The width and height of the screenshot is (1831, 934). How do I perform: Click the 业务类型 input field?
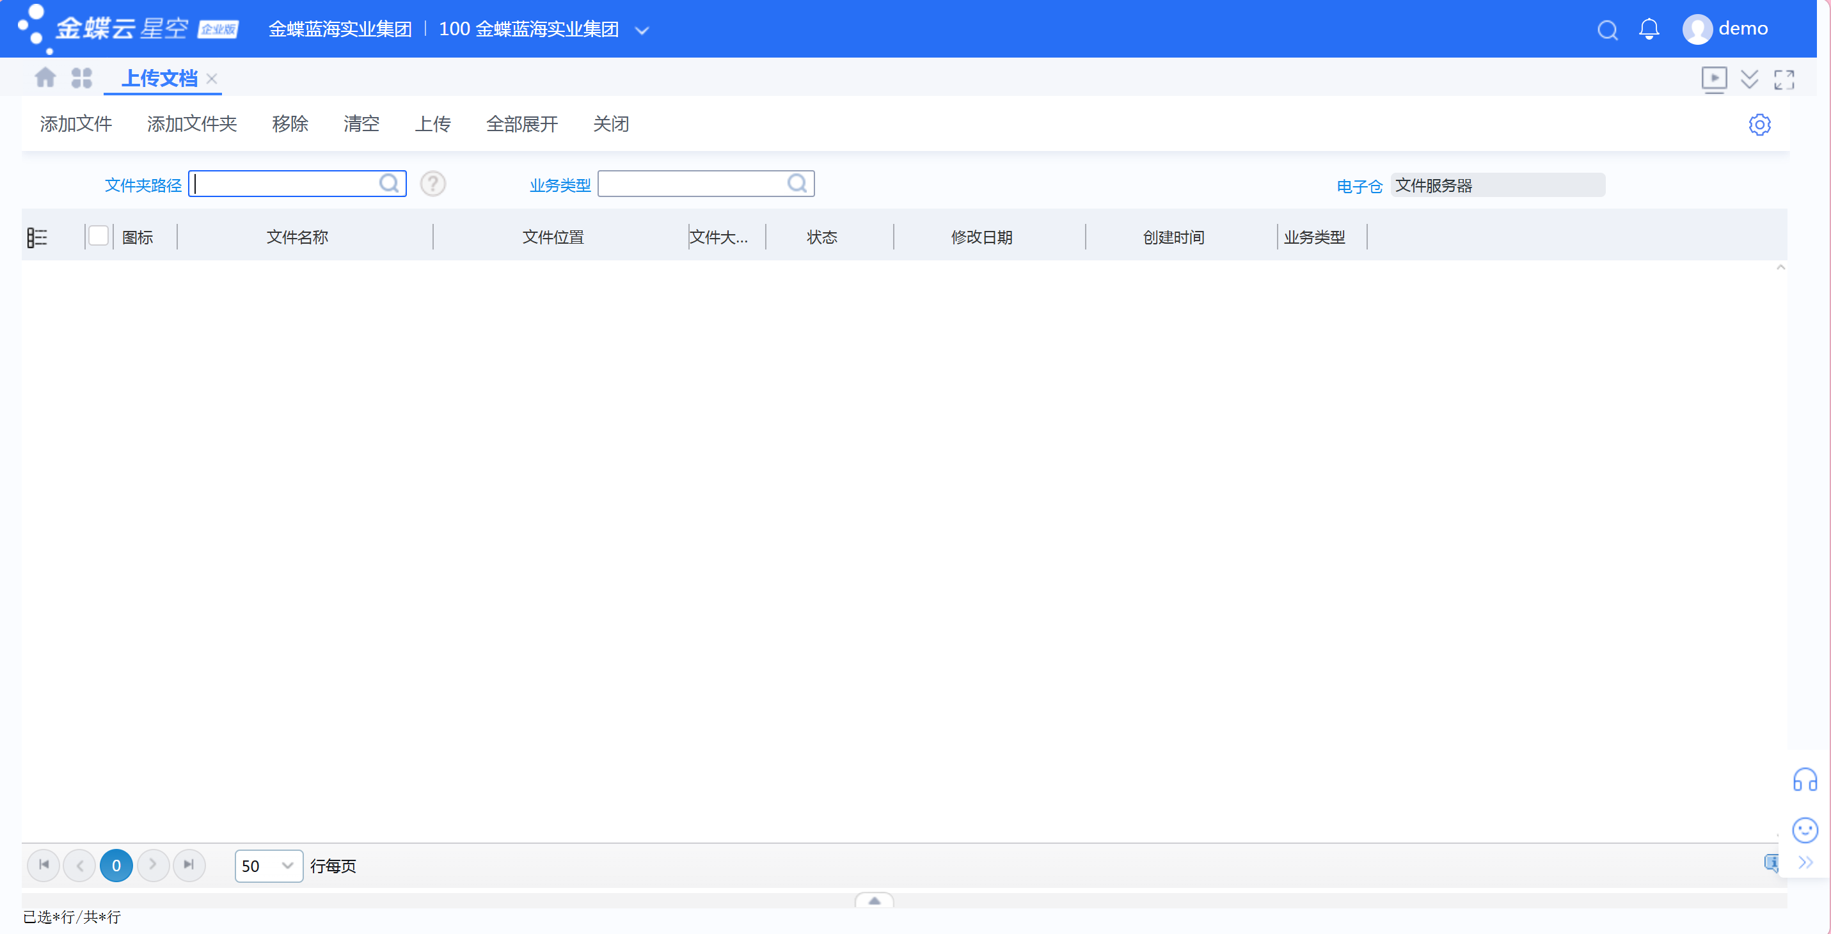[x=706, y=184]
